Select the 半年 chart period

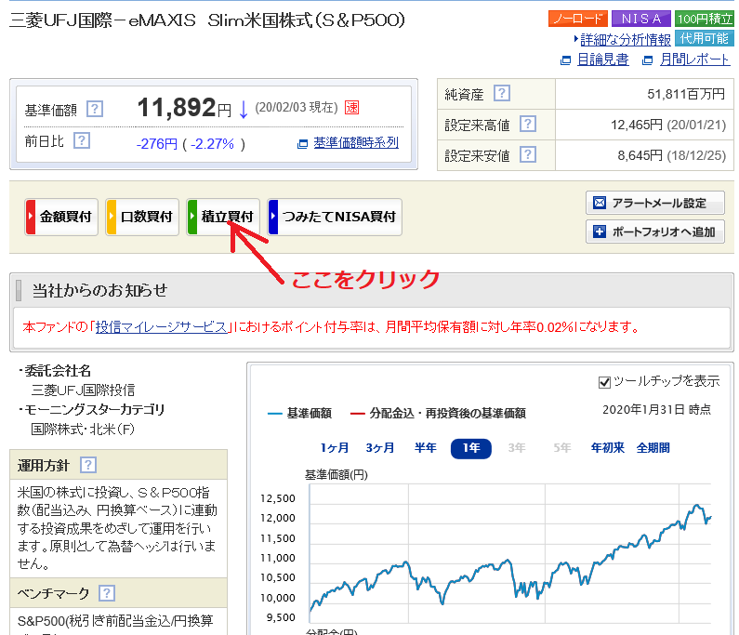[426, 448]
